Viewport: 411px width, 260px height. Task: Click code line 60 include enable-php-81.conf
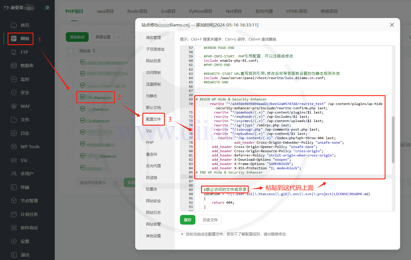[231, 61]
